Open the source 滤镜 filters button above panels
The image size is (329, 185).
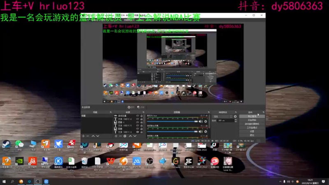[141, 107]
